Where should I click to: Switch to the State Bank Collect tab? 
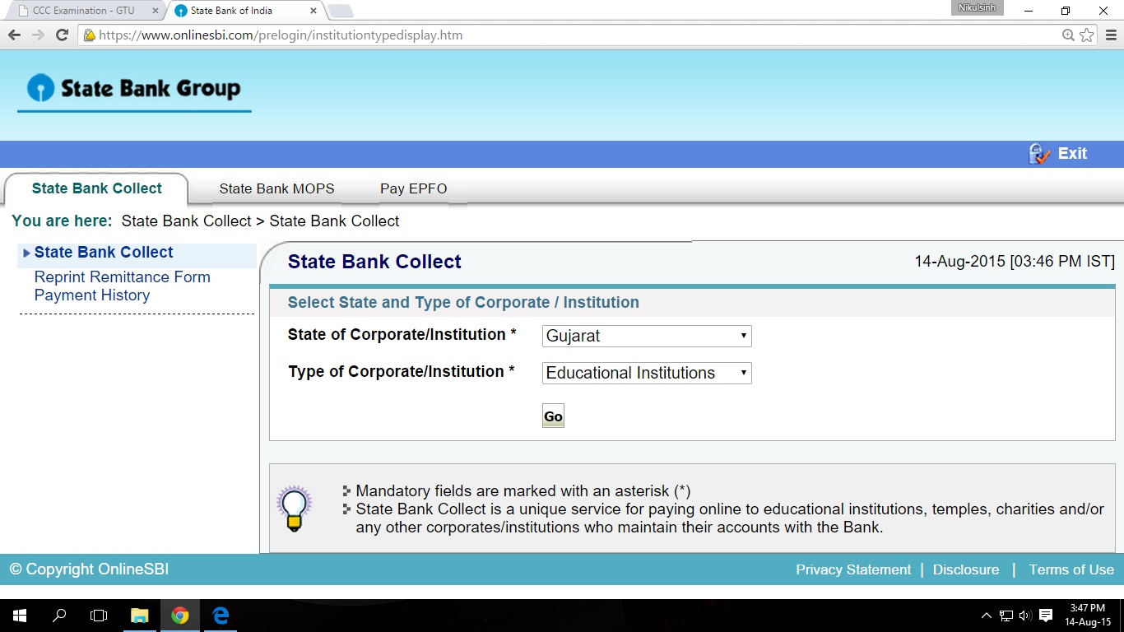(97, 188)
